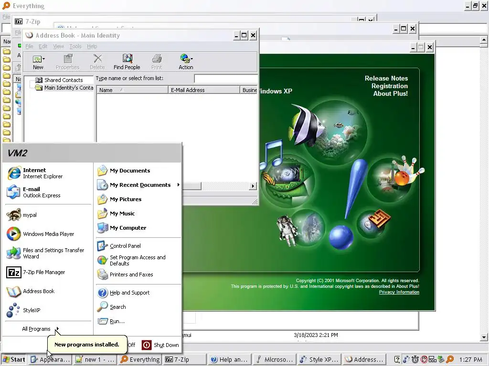
Task: Click Everything search tray icon
Action: 450,359
